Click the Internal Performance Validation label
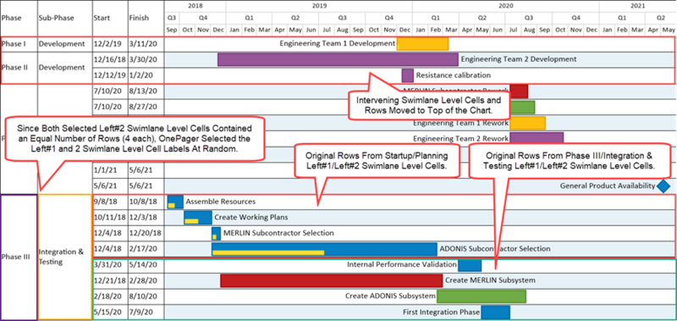Screen dimensions: 677x321 [x=401, y=264]
